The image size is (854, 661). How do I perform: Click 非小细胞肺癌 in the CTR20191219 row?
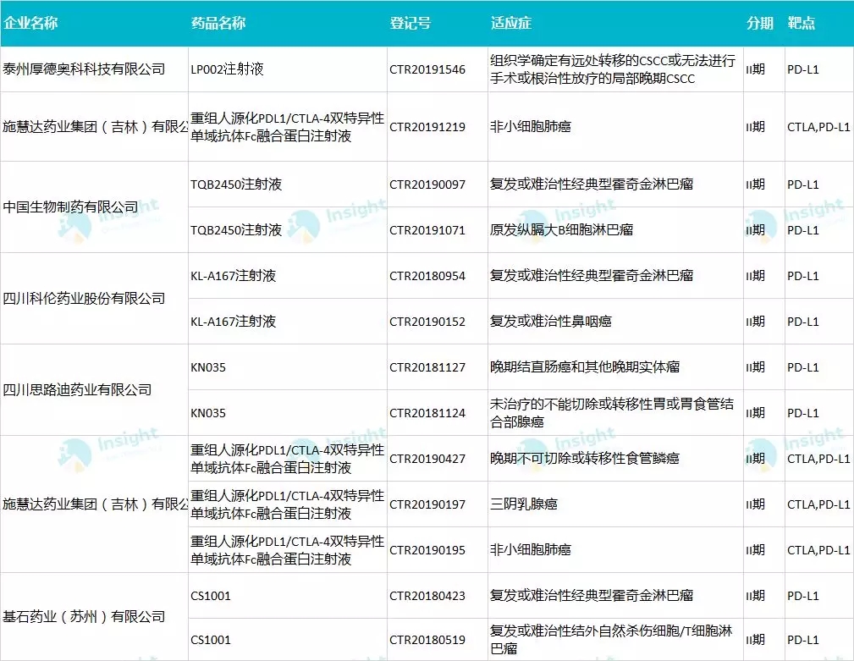(x=531, y=127)
